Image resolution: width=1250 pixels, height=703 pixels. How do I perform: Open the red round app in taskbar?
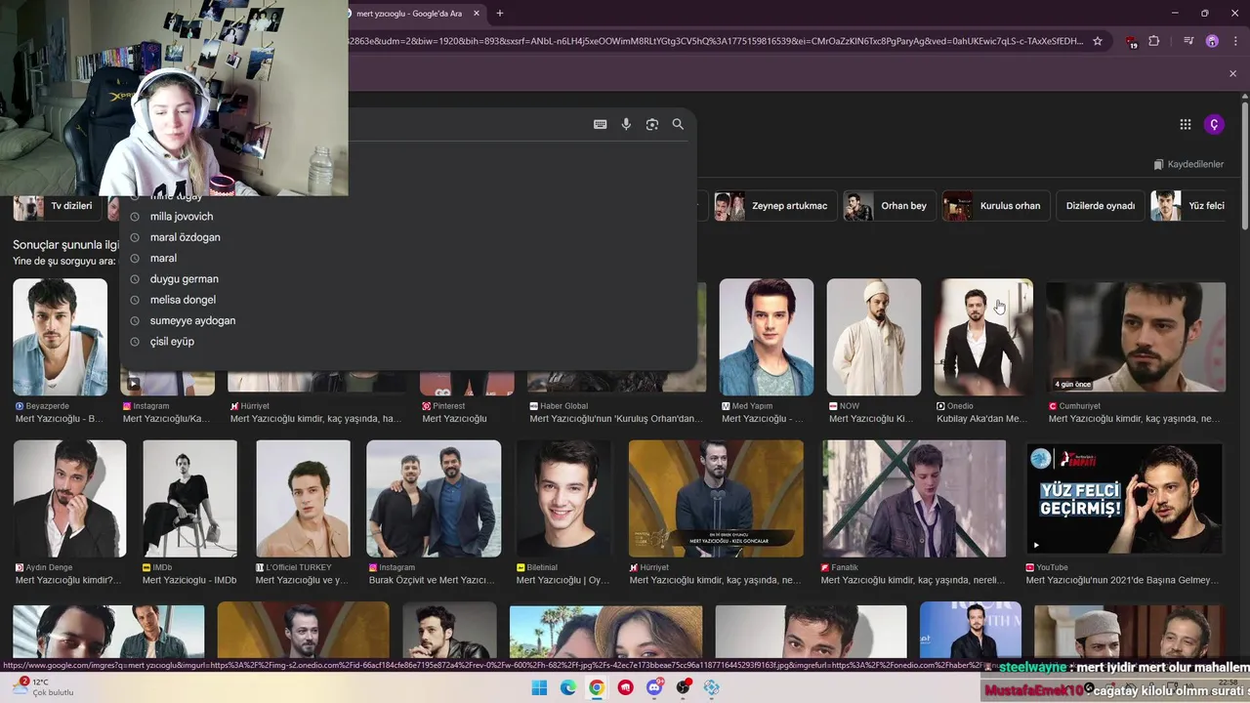[626, 687]
